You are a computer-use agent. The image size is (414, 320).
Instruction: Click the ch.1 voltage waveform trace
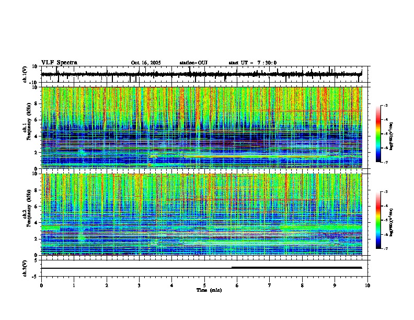pyautogui.click(x=202, y=74)
